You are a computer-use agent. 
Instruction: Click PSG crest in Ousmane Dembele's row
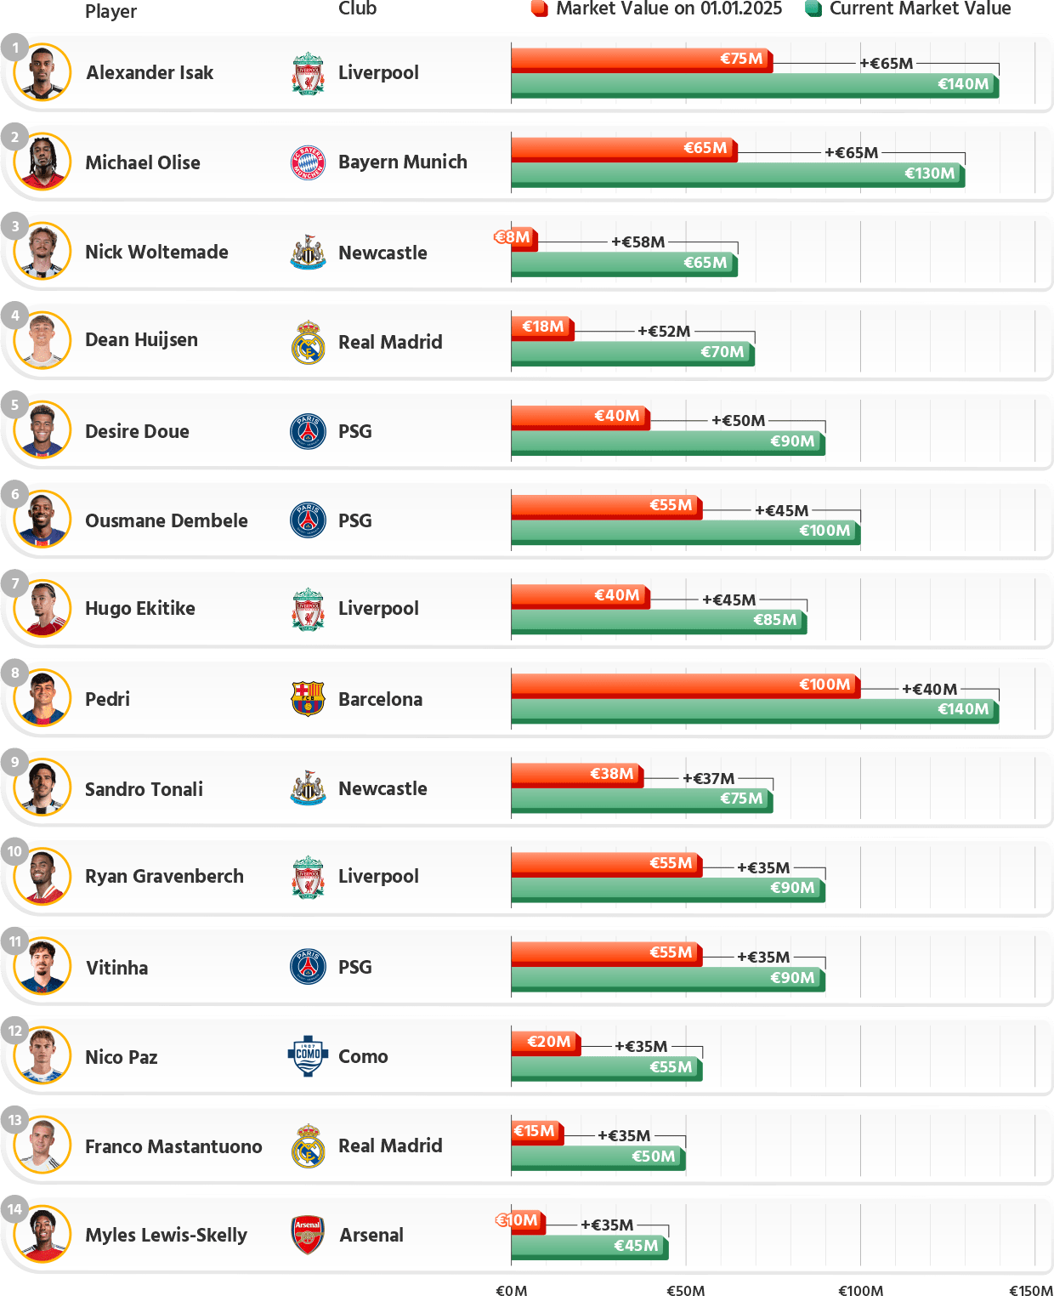pos(308,520)
